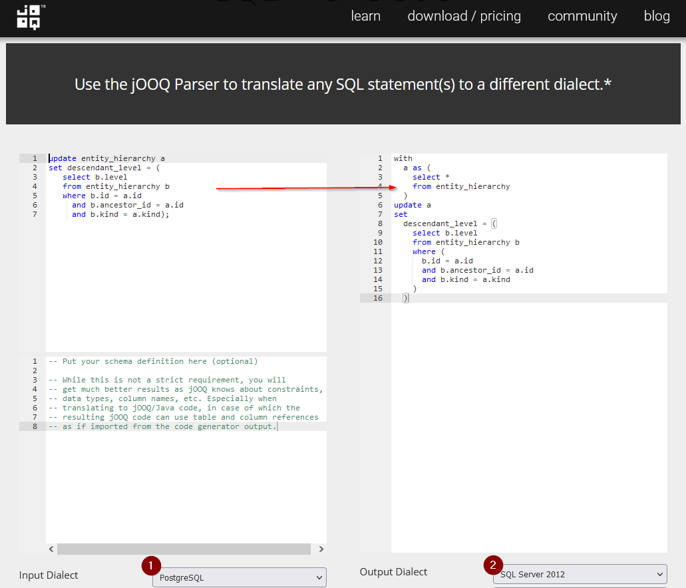This screenshot has height=588, width=686.
Task: Click input line 'select b.level'
Action: click(x=95, y=177)
